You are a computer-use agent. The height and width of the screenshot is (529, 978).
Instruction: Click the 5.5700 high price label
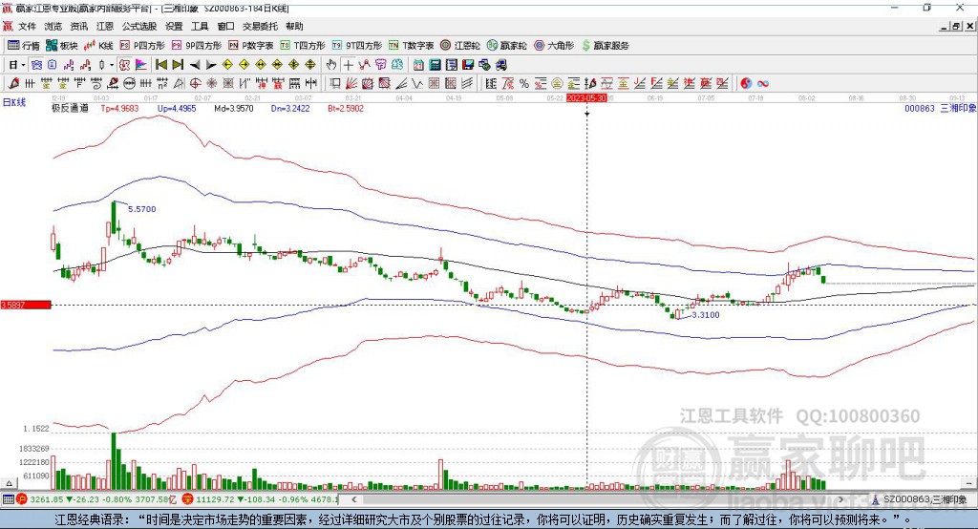[142, 209]
